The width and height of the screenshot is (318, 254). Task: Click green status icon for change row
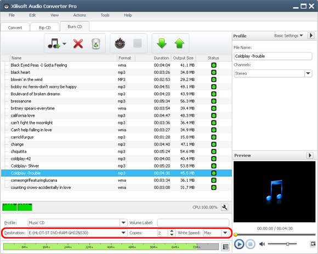pos(214,144)
